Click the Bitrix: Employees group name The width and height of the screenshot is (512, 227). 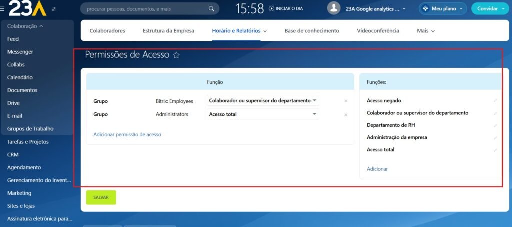(174, 101)
